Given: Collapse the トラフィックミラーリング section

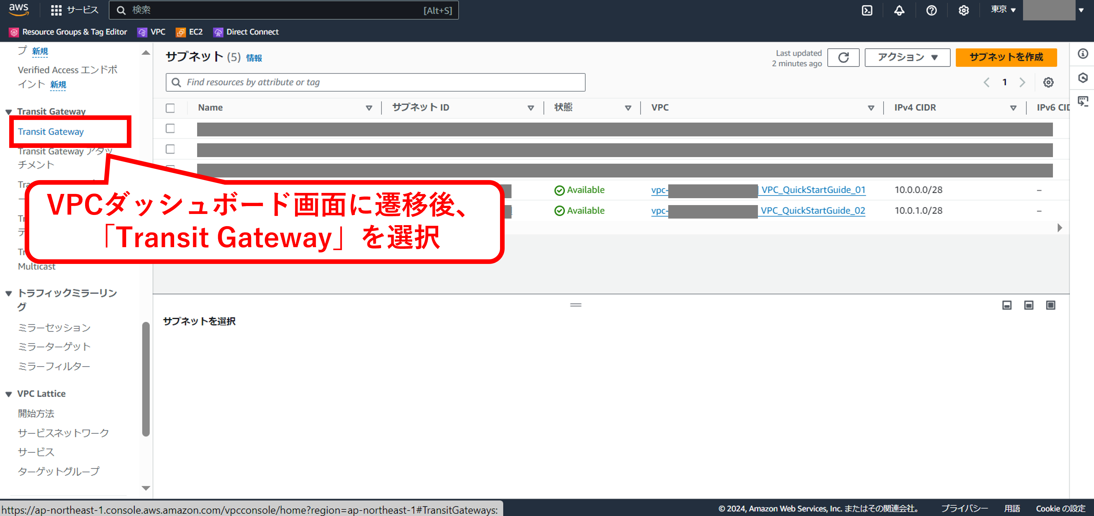Looking at the screenshot, I should [9, 293].
